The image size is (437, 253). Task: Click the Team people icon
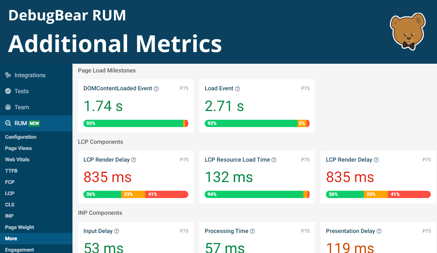point(8,107)
